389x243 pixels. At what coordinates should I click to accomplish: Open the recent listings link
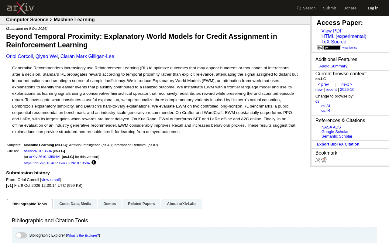331,90
